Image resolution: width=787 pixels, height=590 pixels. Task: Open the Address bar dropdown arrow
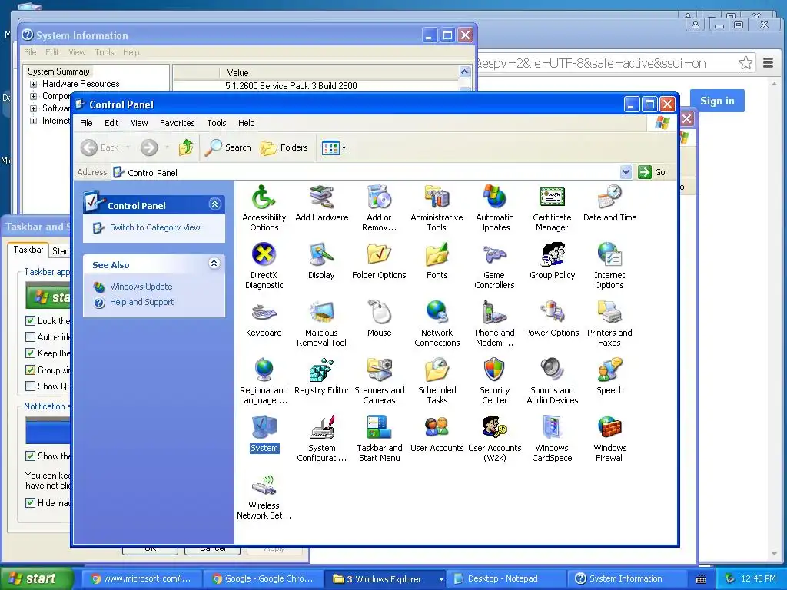coord(626,172)
